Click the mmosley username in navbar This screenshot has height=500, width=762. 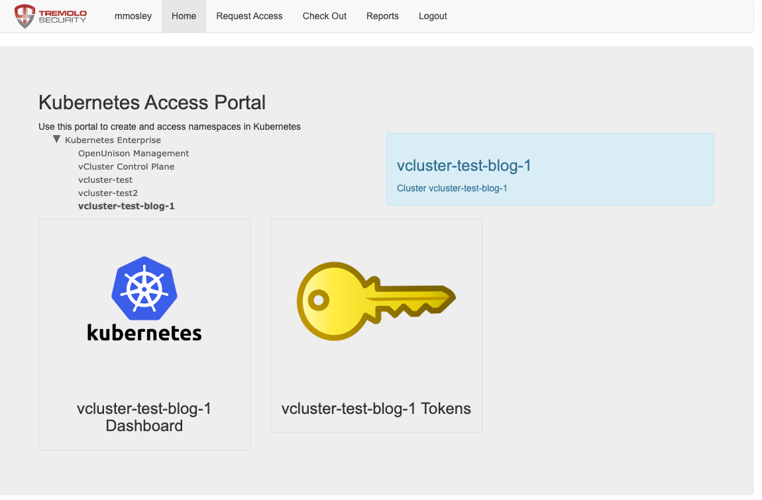pyautogui.click(x=133, y=16)
